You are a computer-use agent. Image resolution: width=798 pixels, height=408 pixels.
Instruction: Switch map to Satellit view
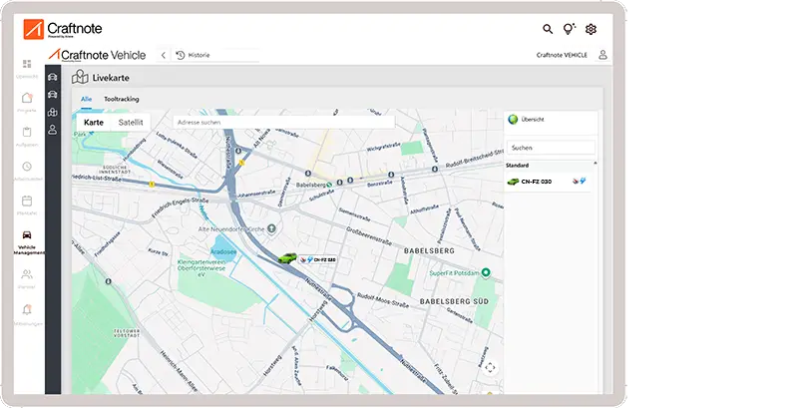tap(131, 122)
